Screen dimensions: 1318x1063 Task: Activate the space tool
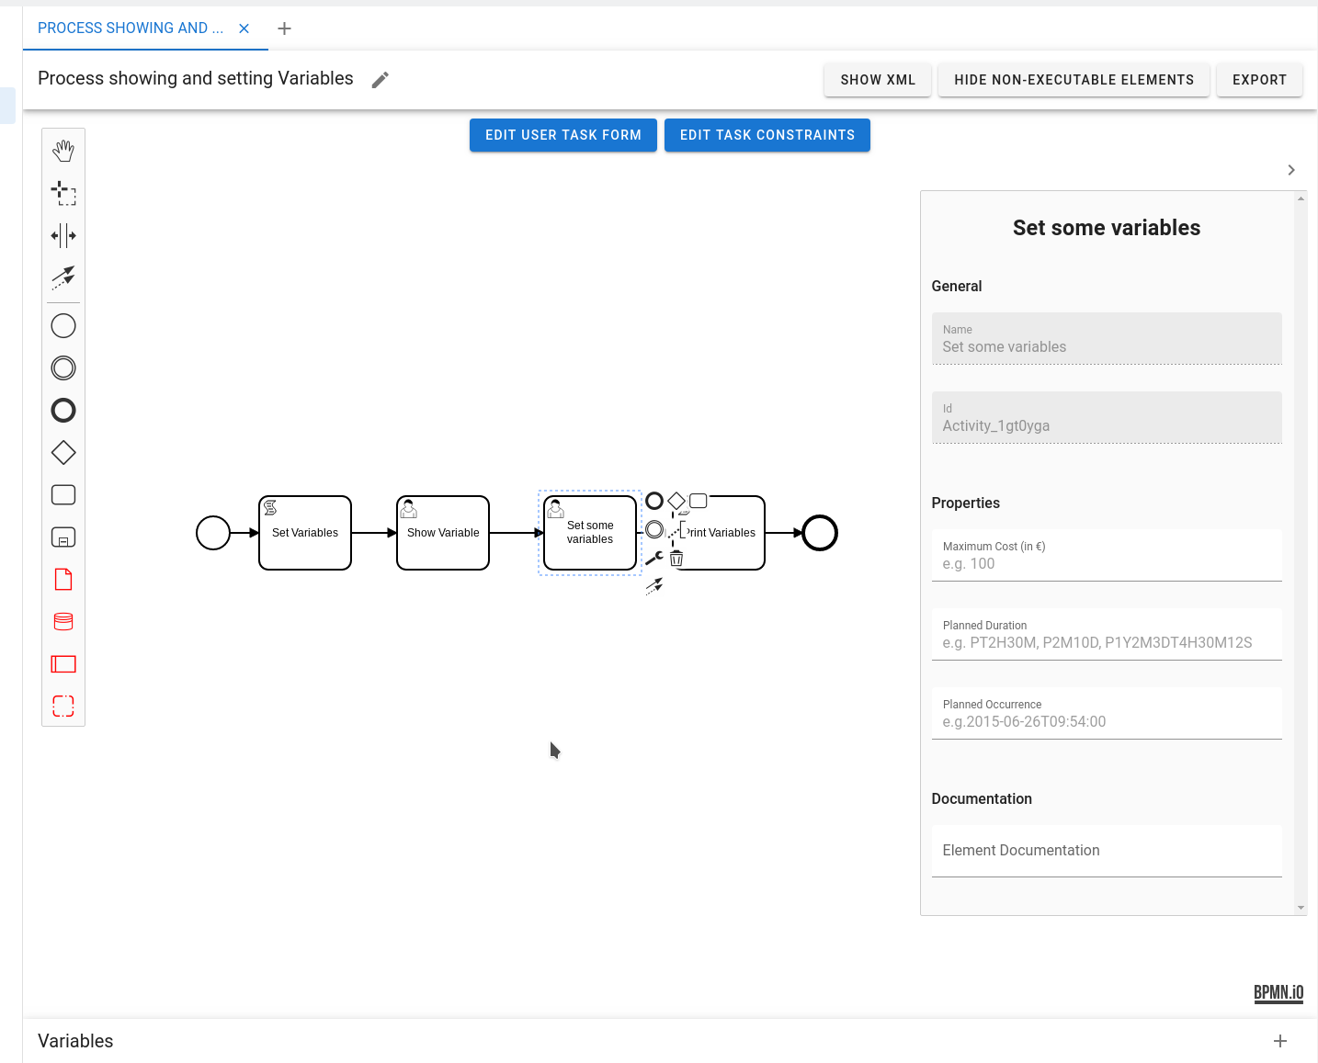[63, 236]
